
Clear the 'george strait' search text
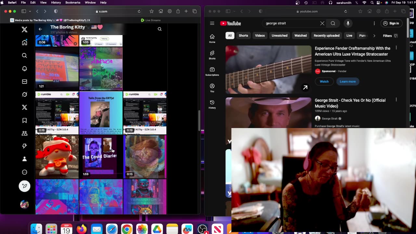(x=322, y=23)
